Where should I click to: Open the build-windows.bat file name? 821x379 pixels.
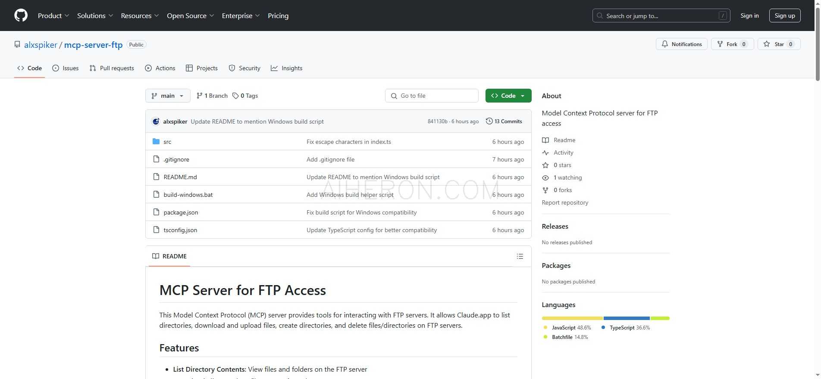[x=188, y=195]
